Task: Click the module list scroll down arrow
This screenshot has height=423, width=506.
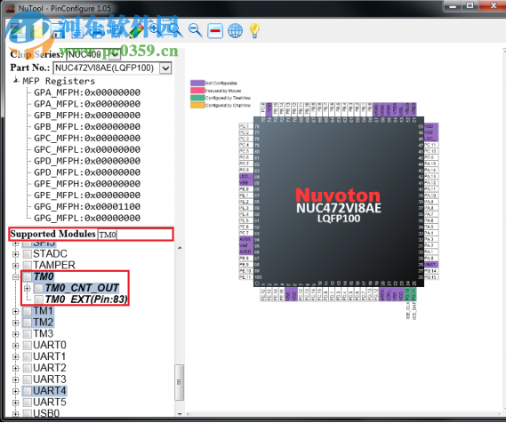Action: click(x=180, y=413)
